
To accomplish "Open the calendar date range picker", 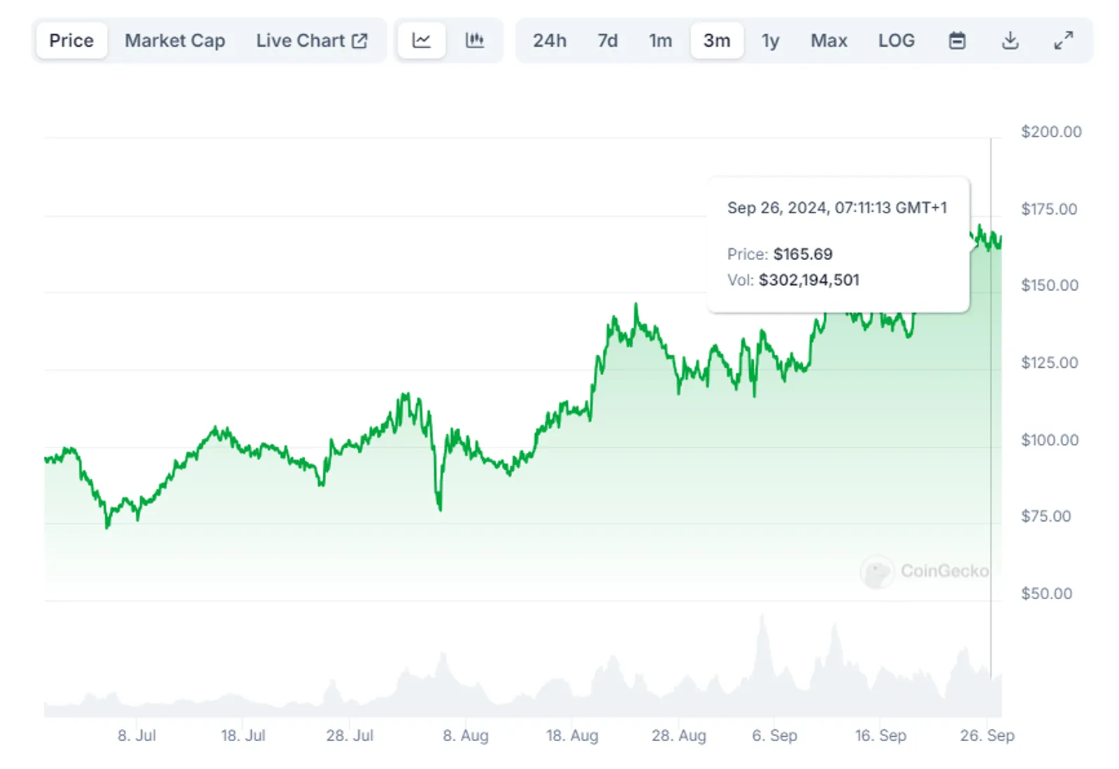I will [957, 41].
